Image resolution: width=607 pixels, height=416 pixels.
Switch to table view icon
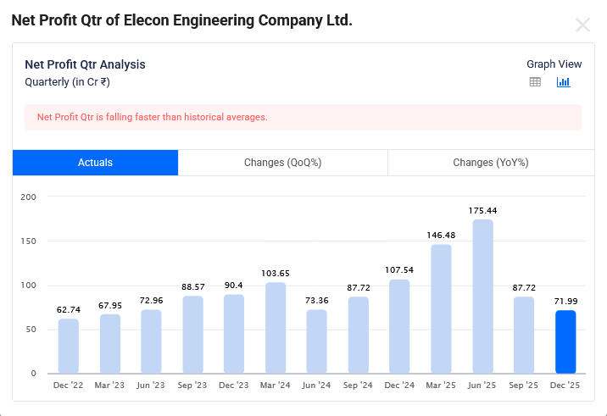(535, 82)
